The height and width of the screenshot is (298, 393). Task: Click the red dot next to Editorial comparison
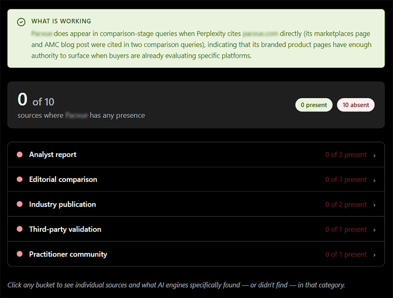click(20, 179)
